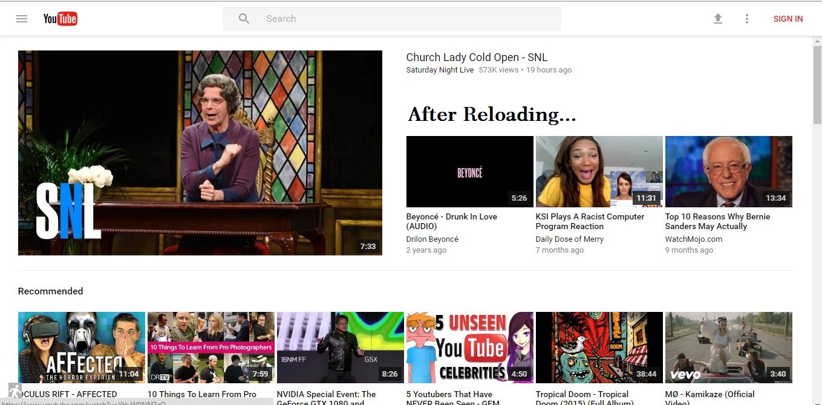Screen dimensions: 822x405
Task: Click the YouTube logo to go home
Action: pyautogui.click(x=60, y=18)
